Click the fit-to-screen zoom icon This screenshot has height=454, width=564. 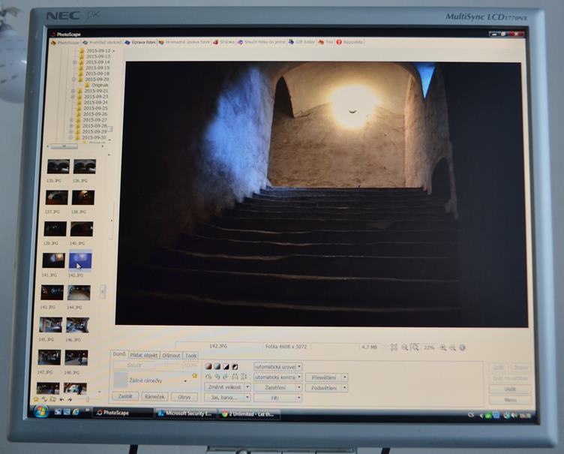[394, 347]
